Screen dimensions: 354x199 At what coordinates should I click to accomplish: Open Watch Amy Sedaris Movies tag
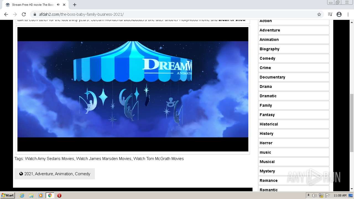(x=50, y=159)
